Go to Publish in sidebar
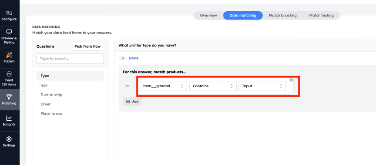 pos(9,58)
